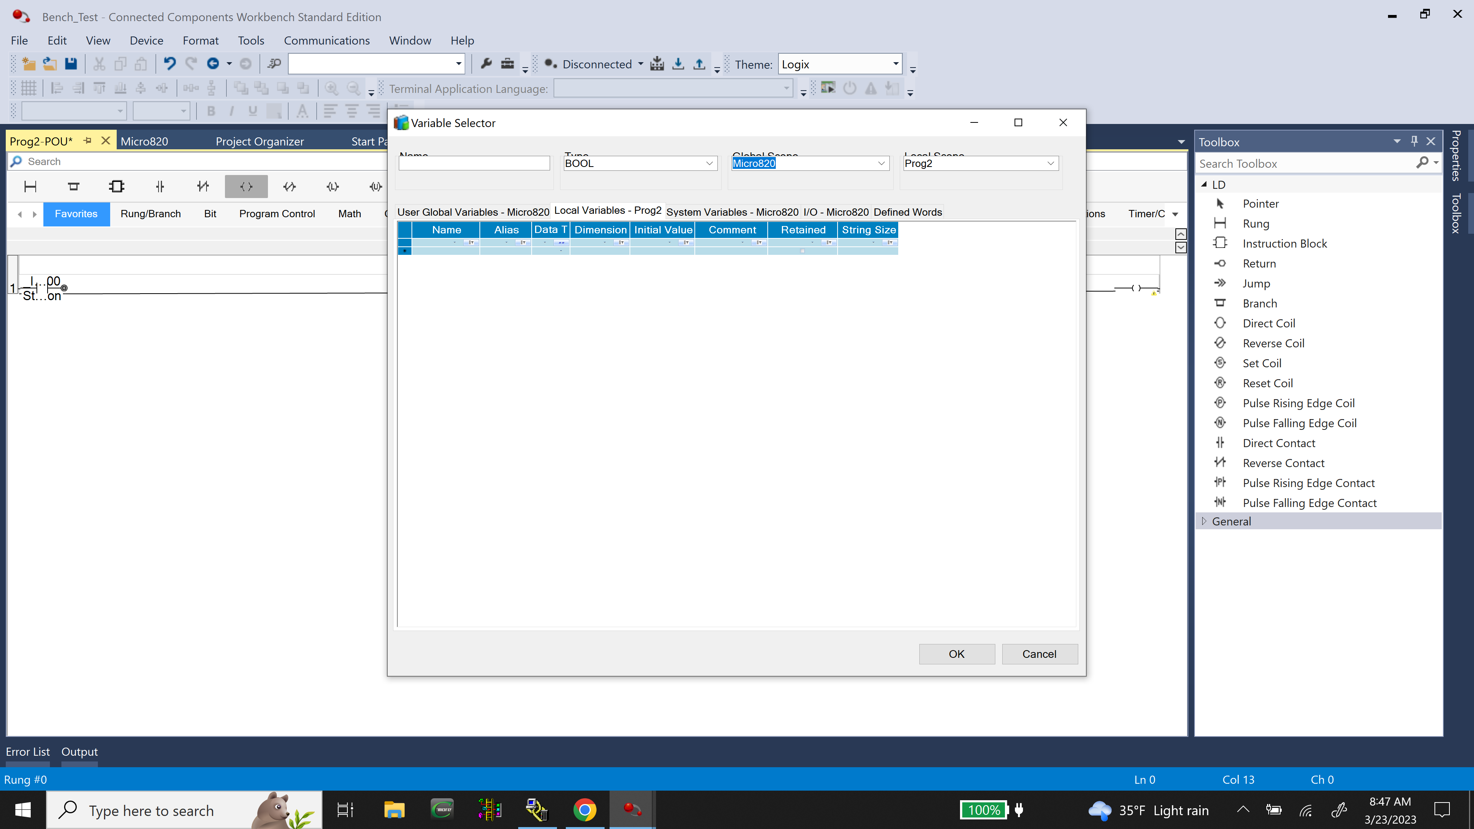Image resolution: width=1474 pixels, height=829 pixels.
Task: Select Pulse Rising Edge Coil in the toolbox
Action: [x=1299, y=403]
